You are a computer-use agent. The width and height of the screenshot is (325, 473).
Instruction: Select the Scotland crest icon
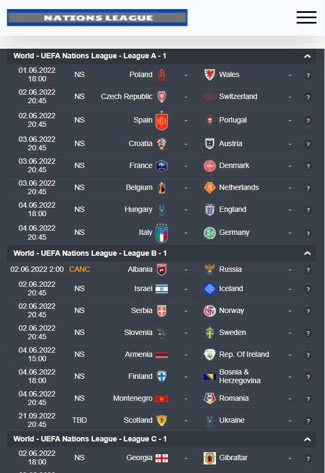(x=161, y=420)
